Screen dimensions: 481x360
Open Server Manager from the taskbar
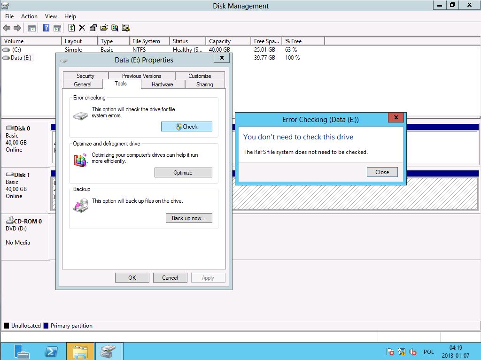(22, 352)
